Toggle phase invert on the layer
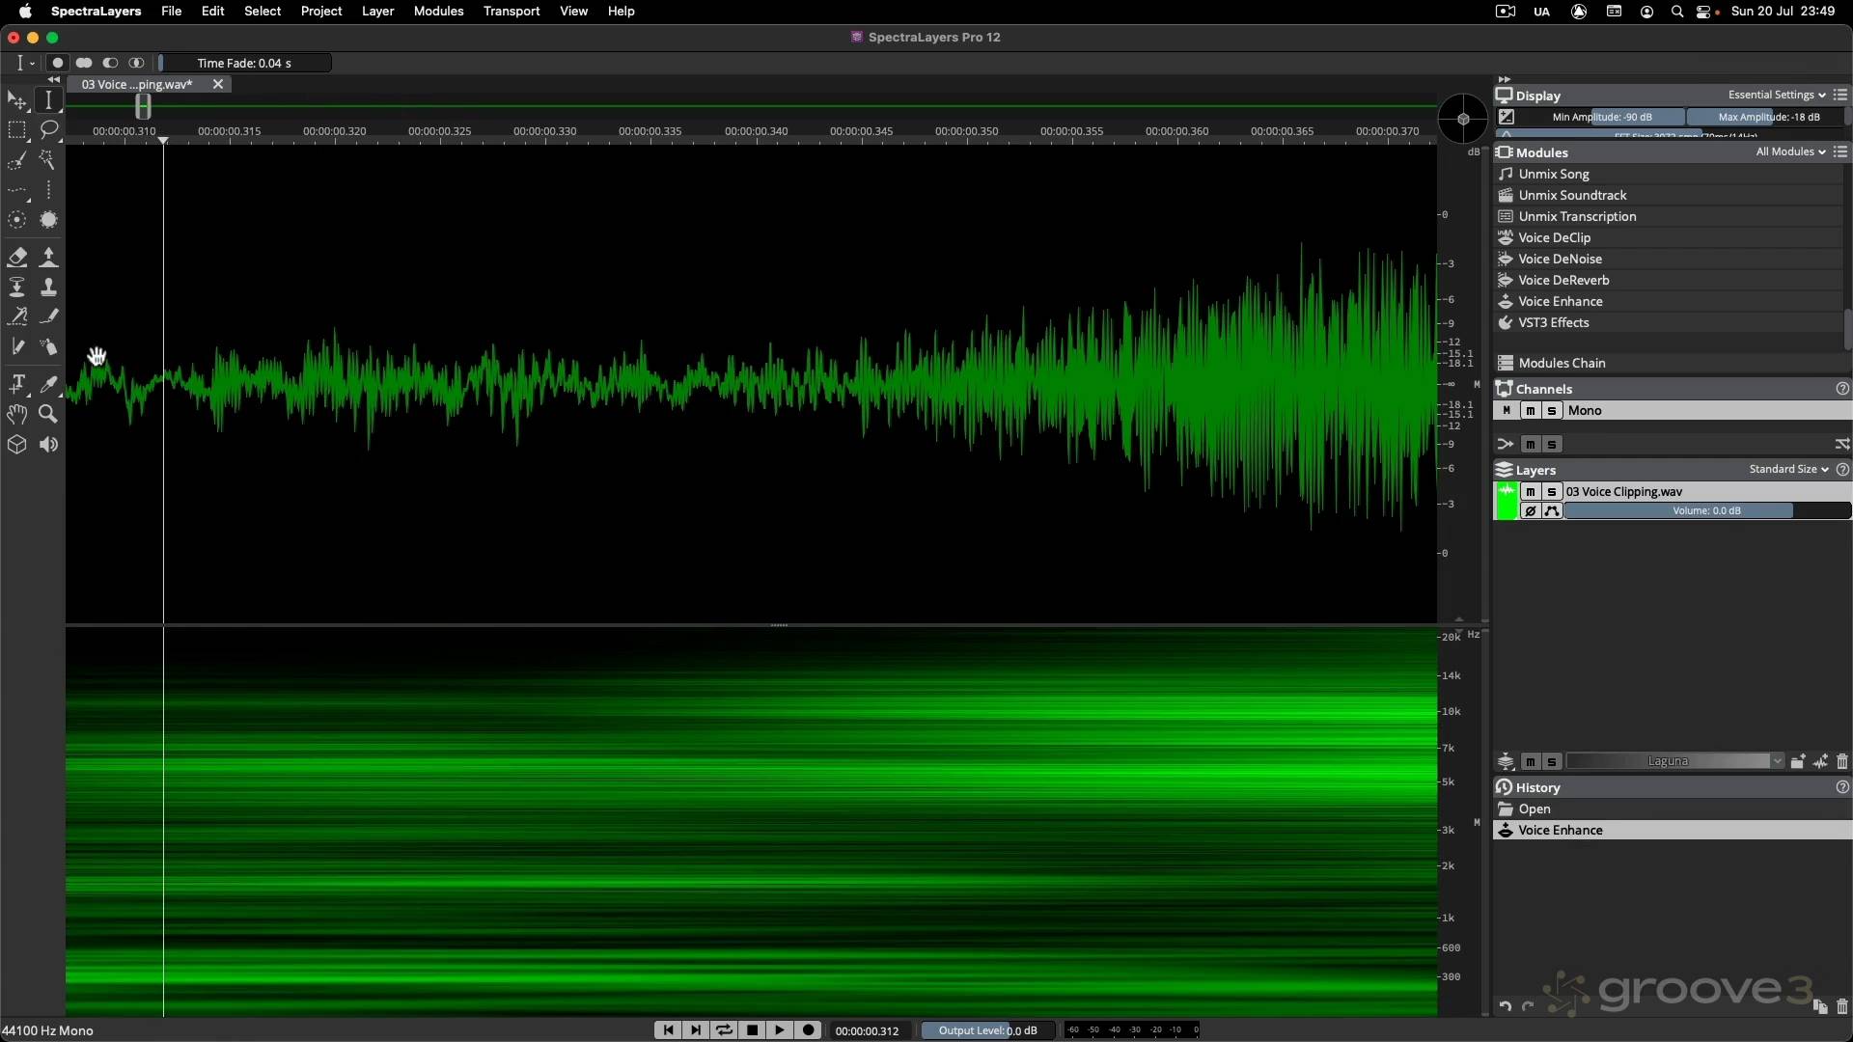Viewport: 1853px width, 1042px height. click(x=1530, y=510)
